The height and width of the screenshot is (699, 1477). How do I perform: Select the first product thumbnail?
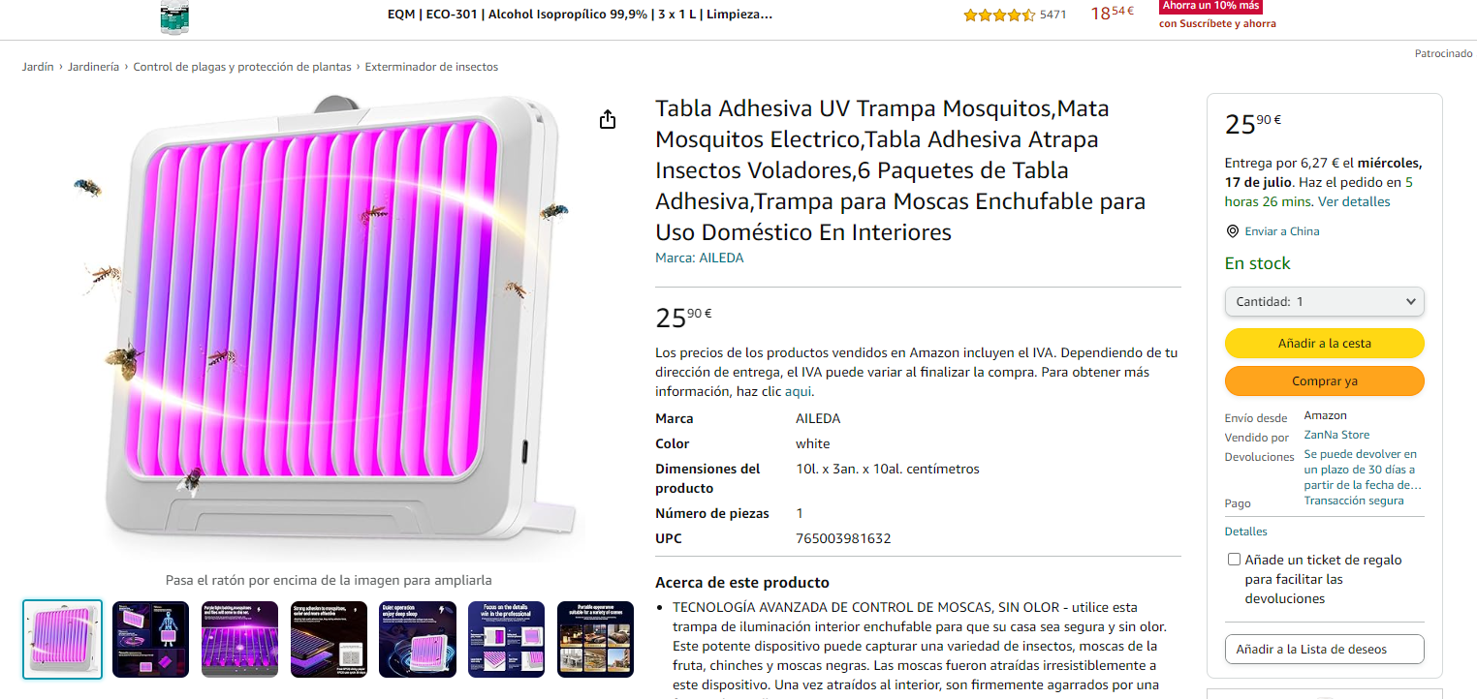coord(62,639)
